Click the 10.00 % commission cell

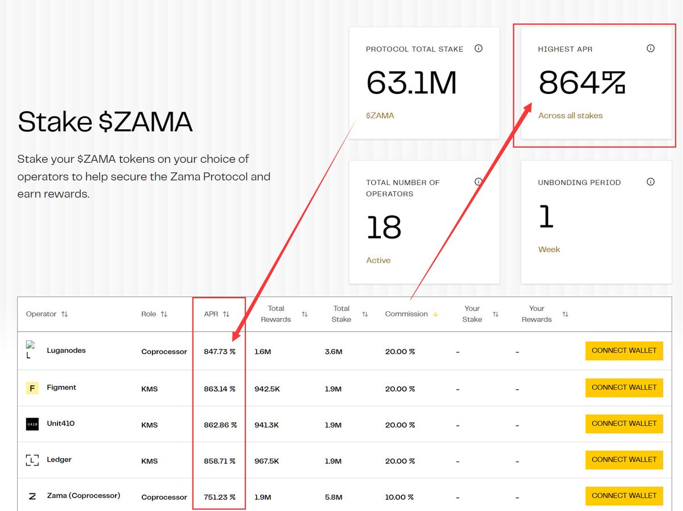point(400,497)
